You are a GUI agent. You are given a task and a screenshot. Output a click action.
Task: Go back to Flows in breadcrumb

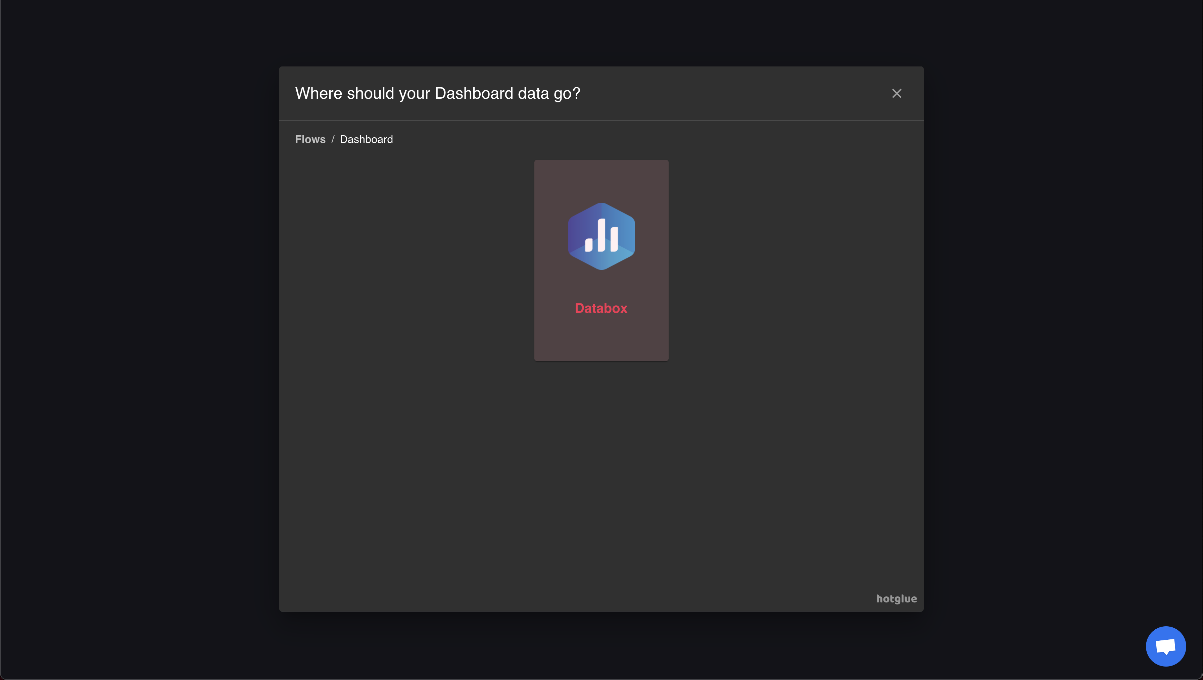point(310,139)
